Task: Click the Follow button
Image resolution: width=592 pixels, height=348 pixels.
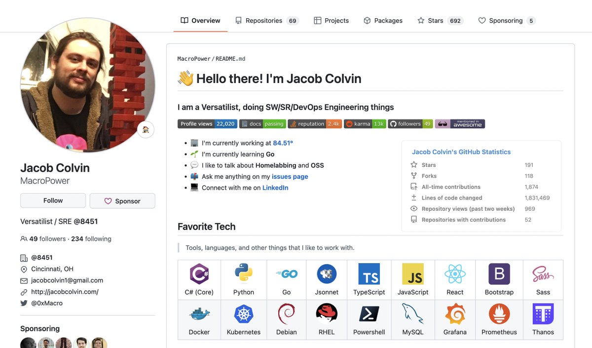Action: click(x=53, y=201)
